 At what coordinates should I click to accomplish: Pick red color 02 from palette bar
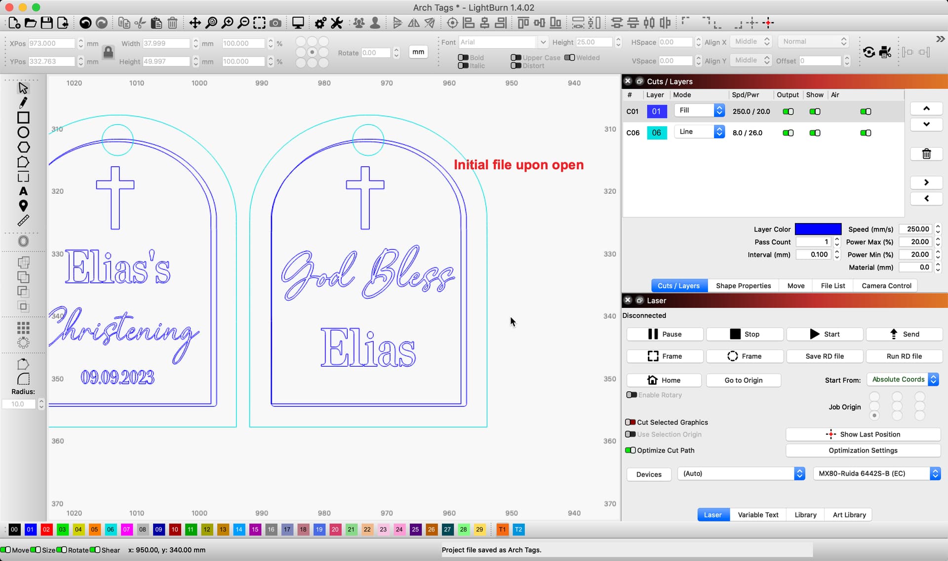[x=46, y=529]
